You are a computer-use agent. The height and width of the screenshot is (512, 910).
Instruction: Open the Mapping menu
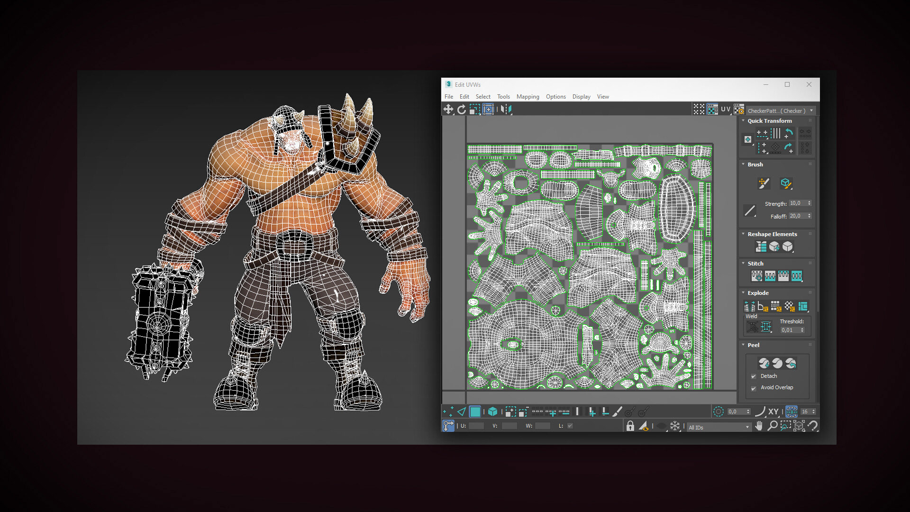point(528,97)
